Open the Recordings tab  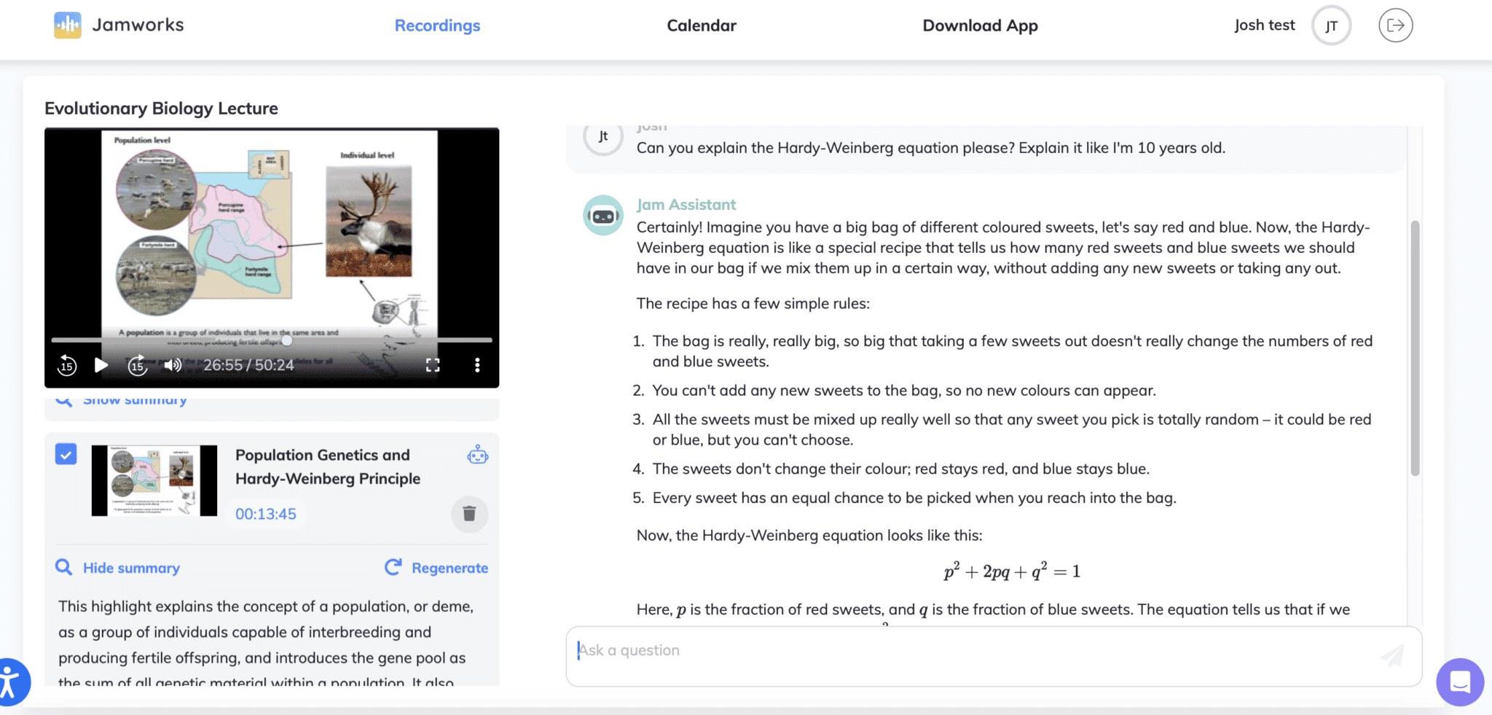pyautogui.click(x=437, y=26)
